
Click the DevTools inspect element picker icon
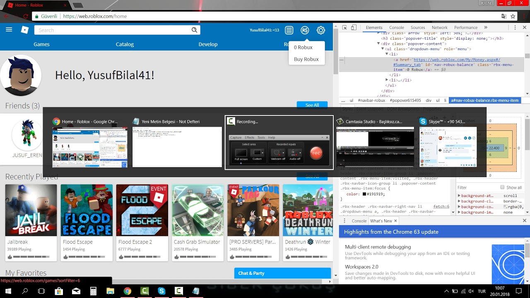tap(344, 27)
